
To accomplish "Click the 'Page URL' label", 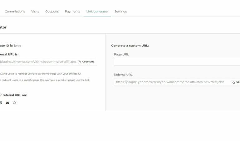I will coord(121,55).
